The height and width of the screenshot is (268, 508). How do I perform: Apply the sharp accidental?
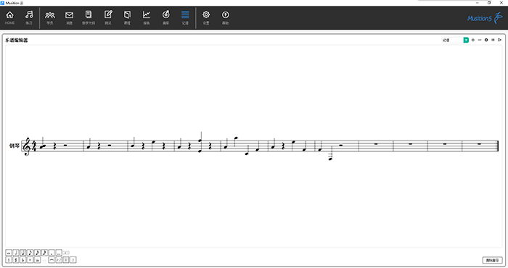pyautogui.click(x=16, y=260)
